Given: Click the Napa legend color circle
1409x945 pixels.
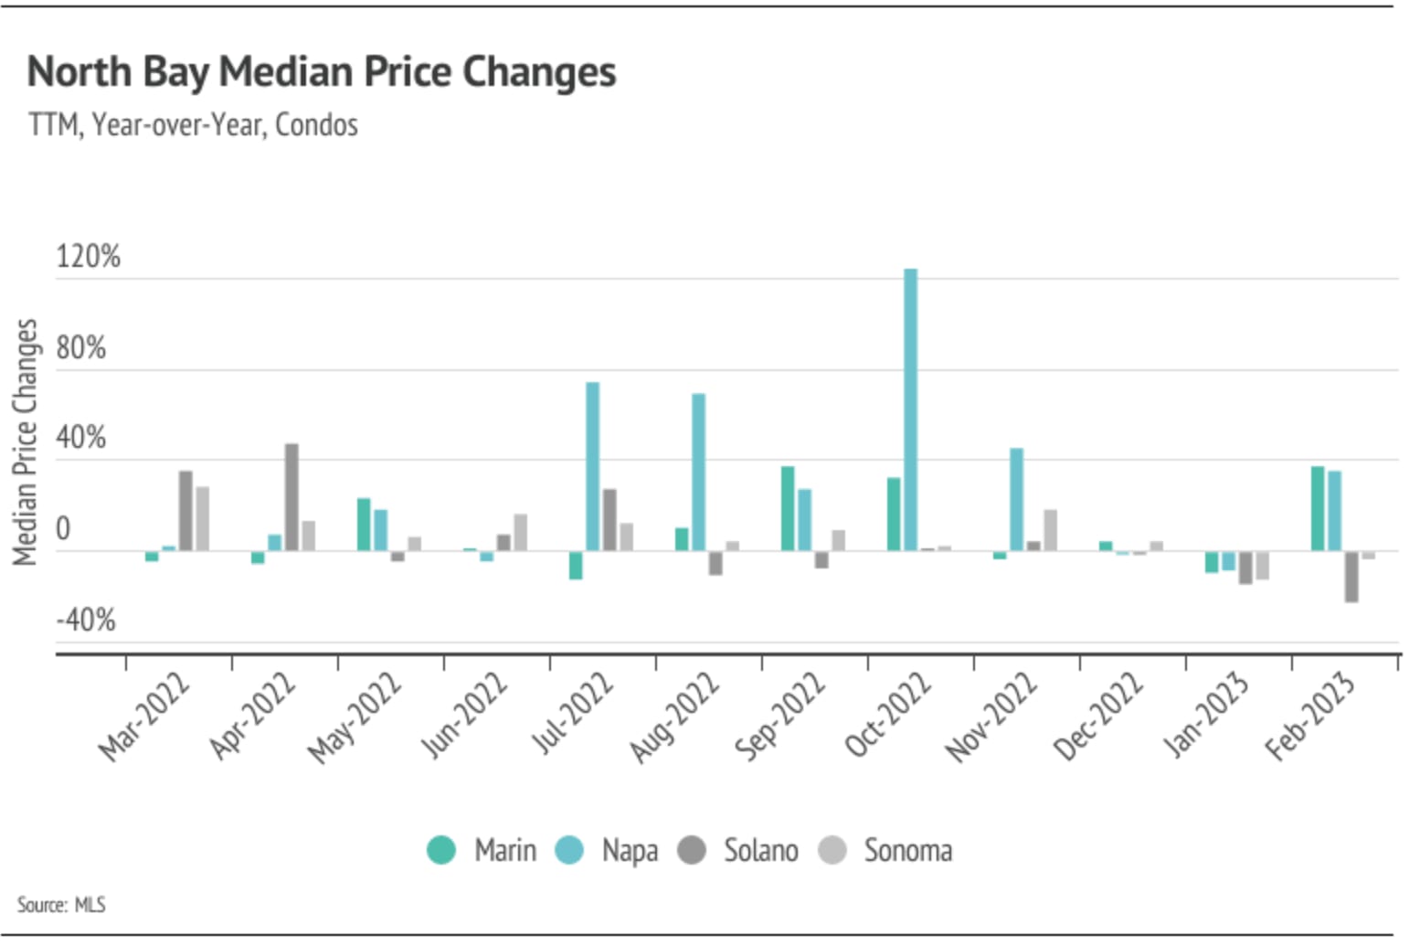Looking at the screenshot, I should click(569, 850).
